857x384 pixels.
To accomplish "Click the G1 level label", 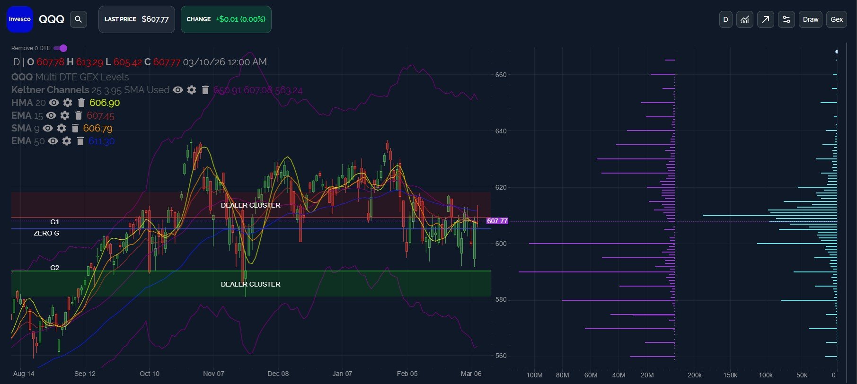I will [55, 222].
